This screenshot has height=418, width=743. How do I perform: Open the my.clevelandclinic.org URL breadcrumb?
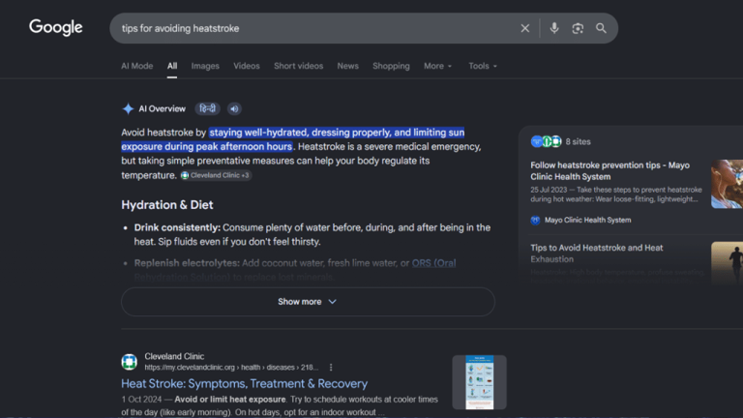231,368
